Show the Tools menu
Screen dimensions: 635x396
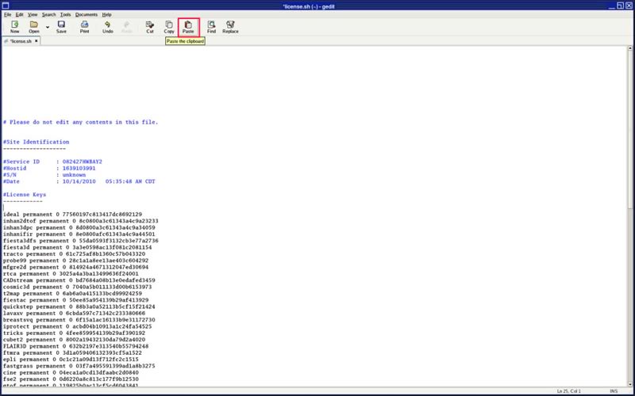(65, 14)
